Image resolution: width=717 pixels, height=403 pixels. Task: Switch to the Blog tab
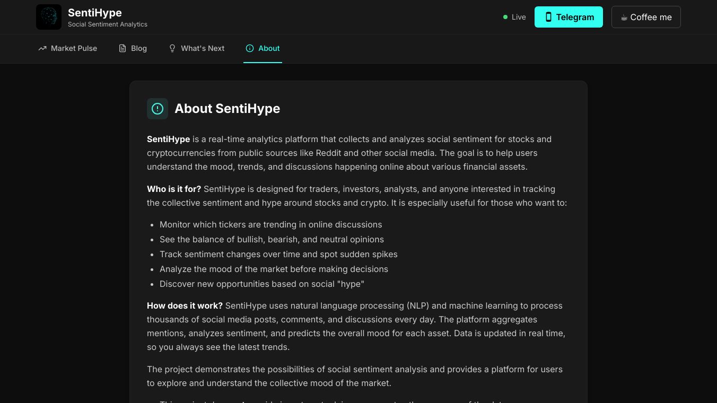(x=138, y=48)
